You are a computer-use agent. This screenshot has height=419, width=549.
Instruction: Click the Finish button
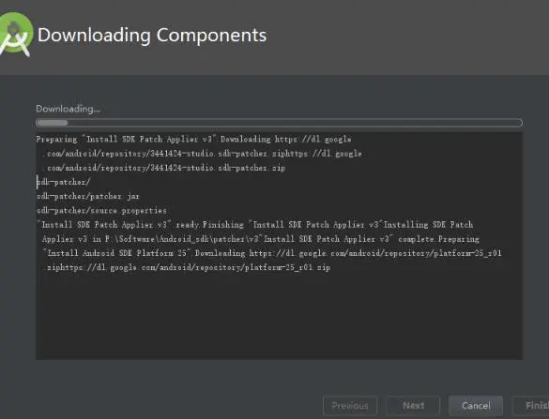click(x=531, y=406)
